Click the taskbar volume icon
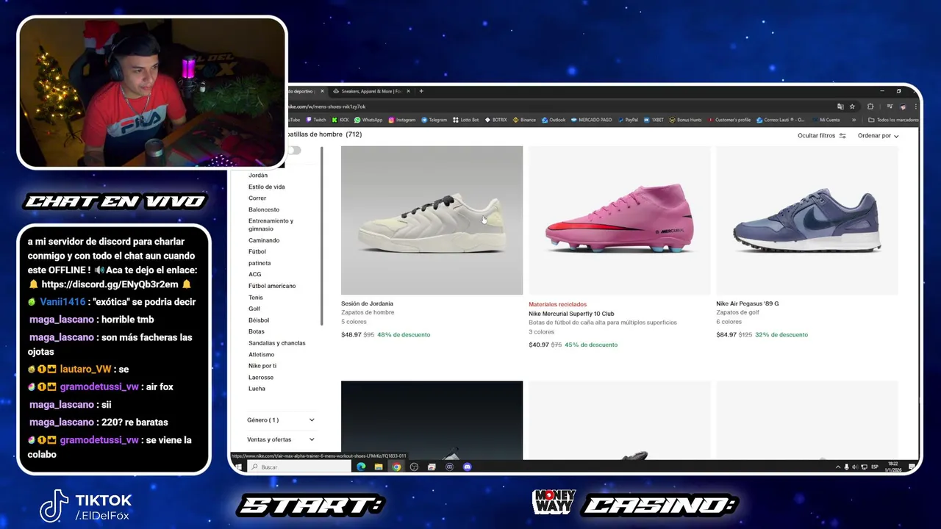Image resolution: width=941 pixels, height=529 pixels. (x=855, y=467)
